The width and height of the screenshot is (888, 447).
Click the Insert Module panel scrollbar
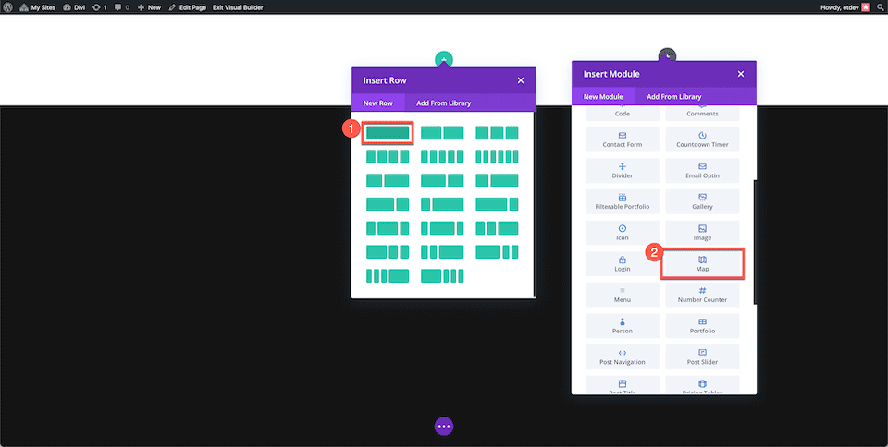click(755, 242)
